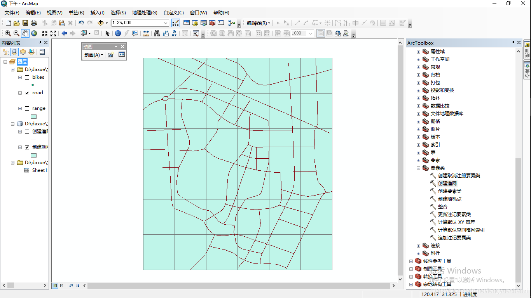The width and height of the screenshot is (531, 298).
Task: Open the 动画(A) dropdown menu
Action: 94,55
